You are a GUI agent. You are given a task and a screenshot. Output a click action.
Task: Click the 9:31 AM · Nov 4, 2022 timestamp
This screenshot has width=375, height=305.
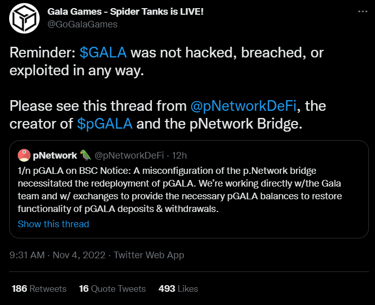pos(57,255)
